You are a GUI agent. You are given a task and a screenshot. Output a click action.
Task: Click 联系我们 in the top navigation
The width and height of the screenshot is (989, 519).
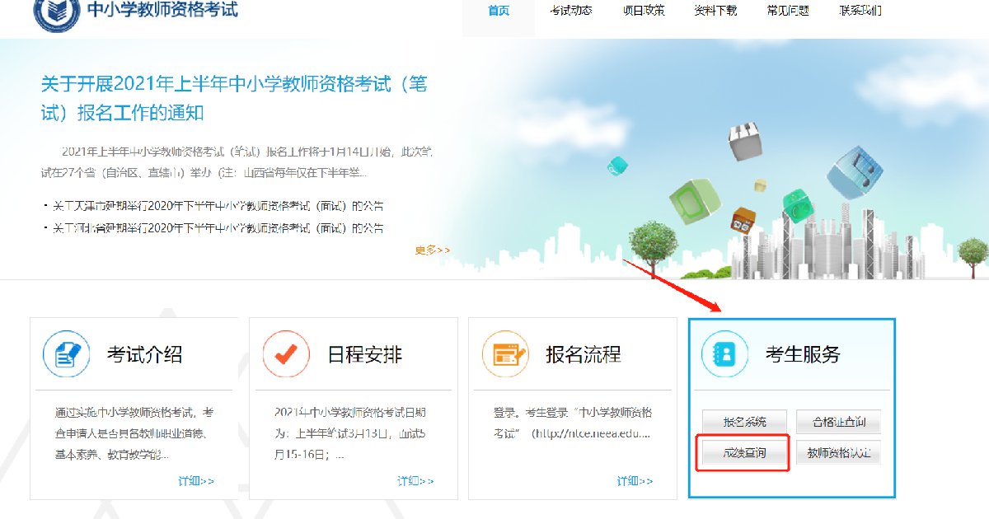coord(860,11)
